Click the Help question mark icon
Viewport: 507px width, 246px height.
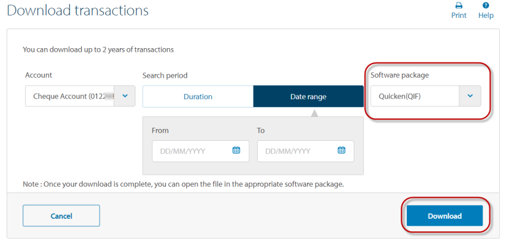486,5
